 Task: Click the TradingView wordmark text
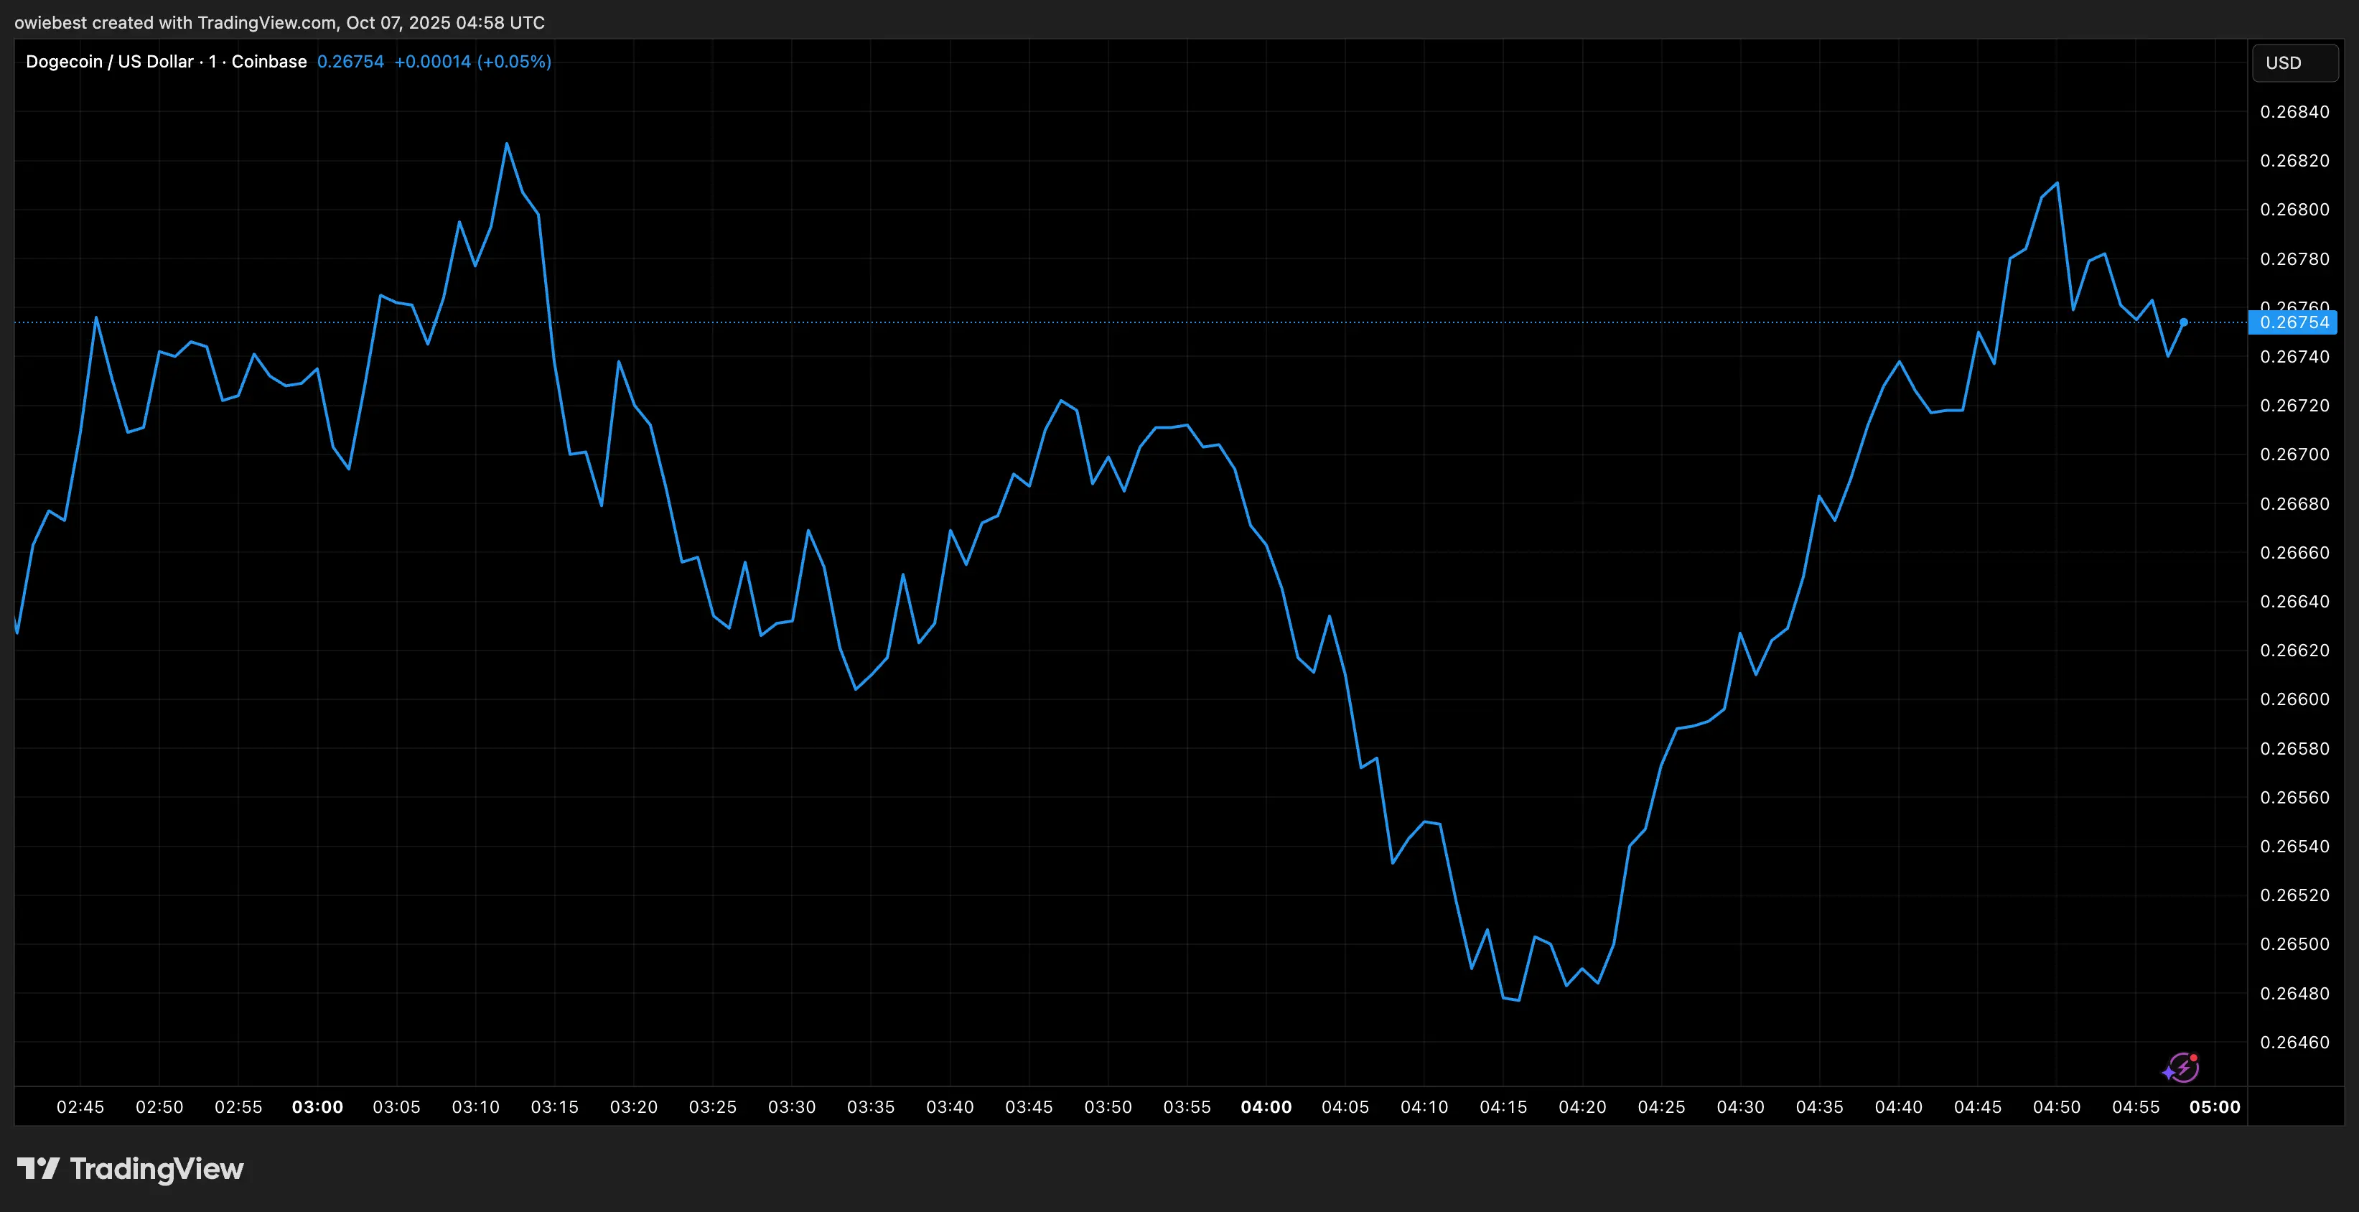(157, 1169)
